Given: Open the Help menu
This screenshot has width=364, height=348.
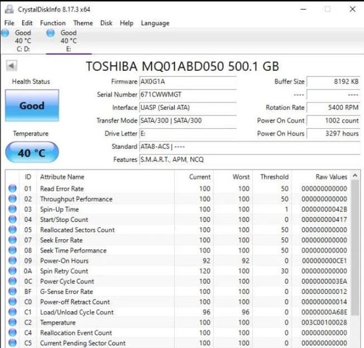Looking at the screenshot, I should tap(127, 23).
